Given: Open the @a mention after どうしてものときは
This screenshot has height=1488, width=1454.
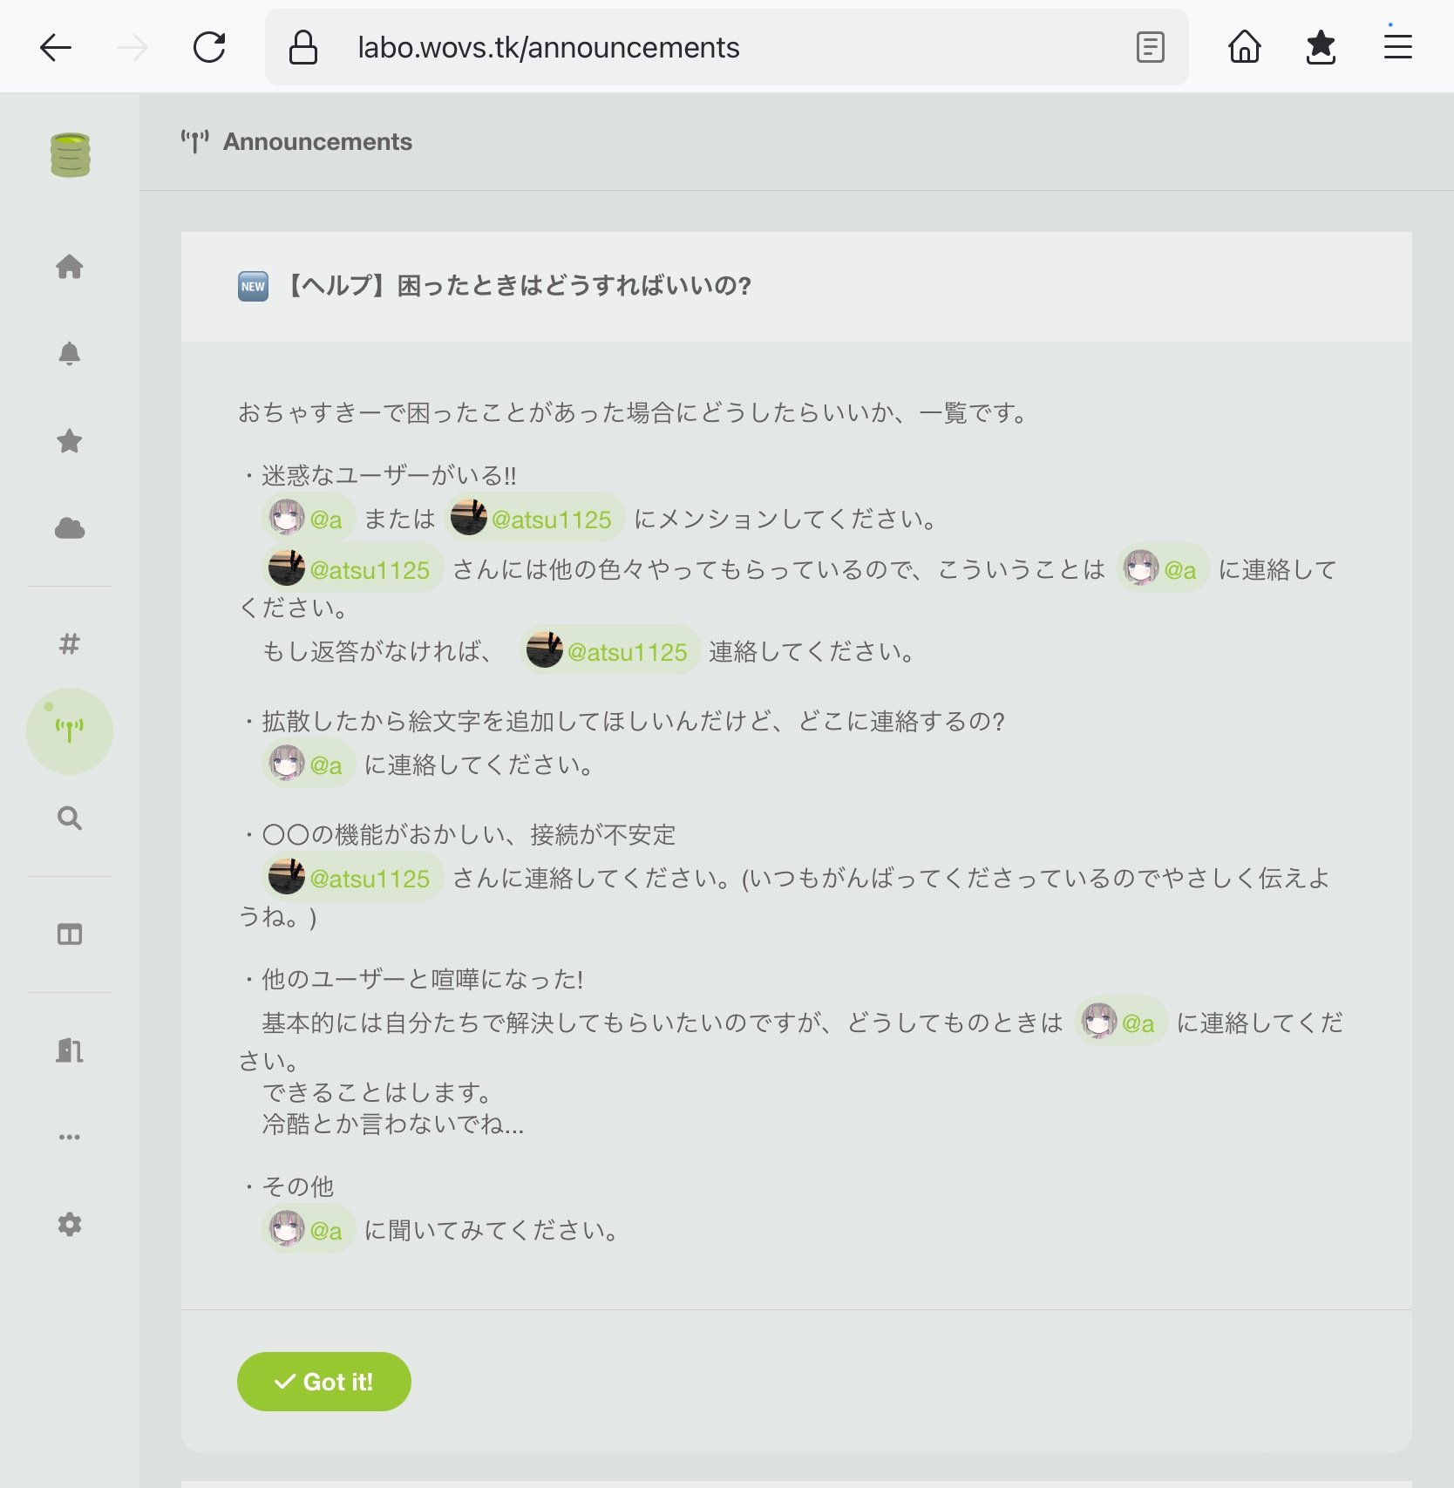Looking at the screenshot, I should click(1120, 1023).
